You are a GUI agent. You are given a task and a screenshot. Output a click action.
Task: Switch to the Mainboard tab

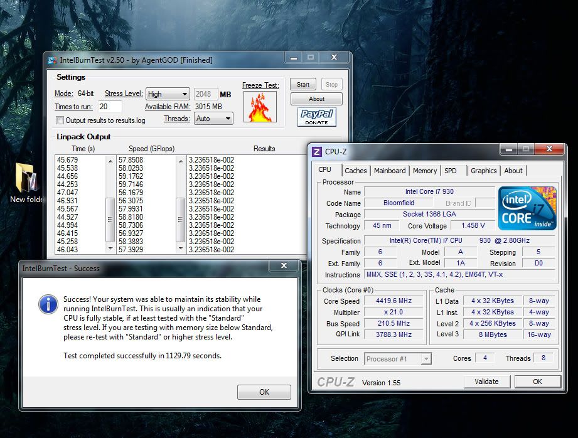pyautogui.click(x=389, y=171)
